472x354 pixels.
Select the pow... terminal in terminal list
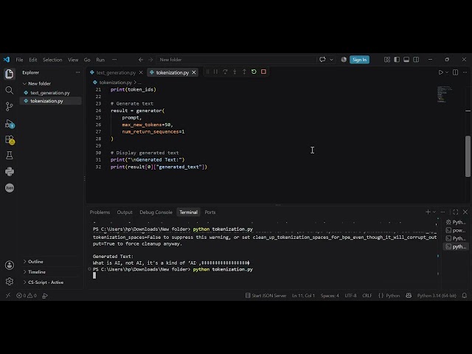pos(456,230)
